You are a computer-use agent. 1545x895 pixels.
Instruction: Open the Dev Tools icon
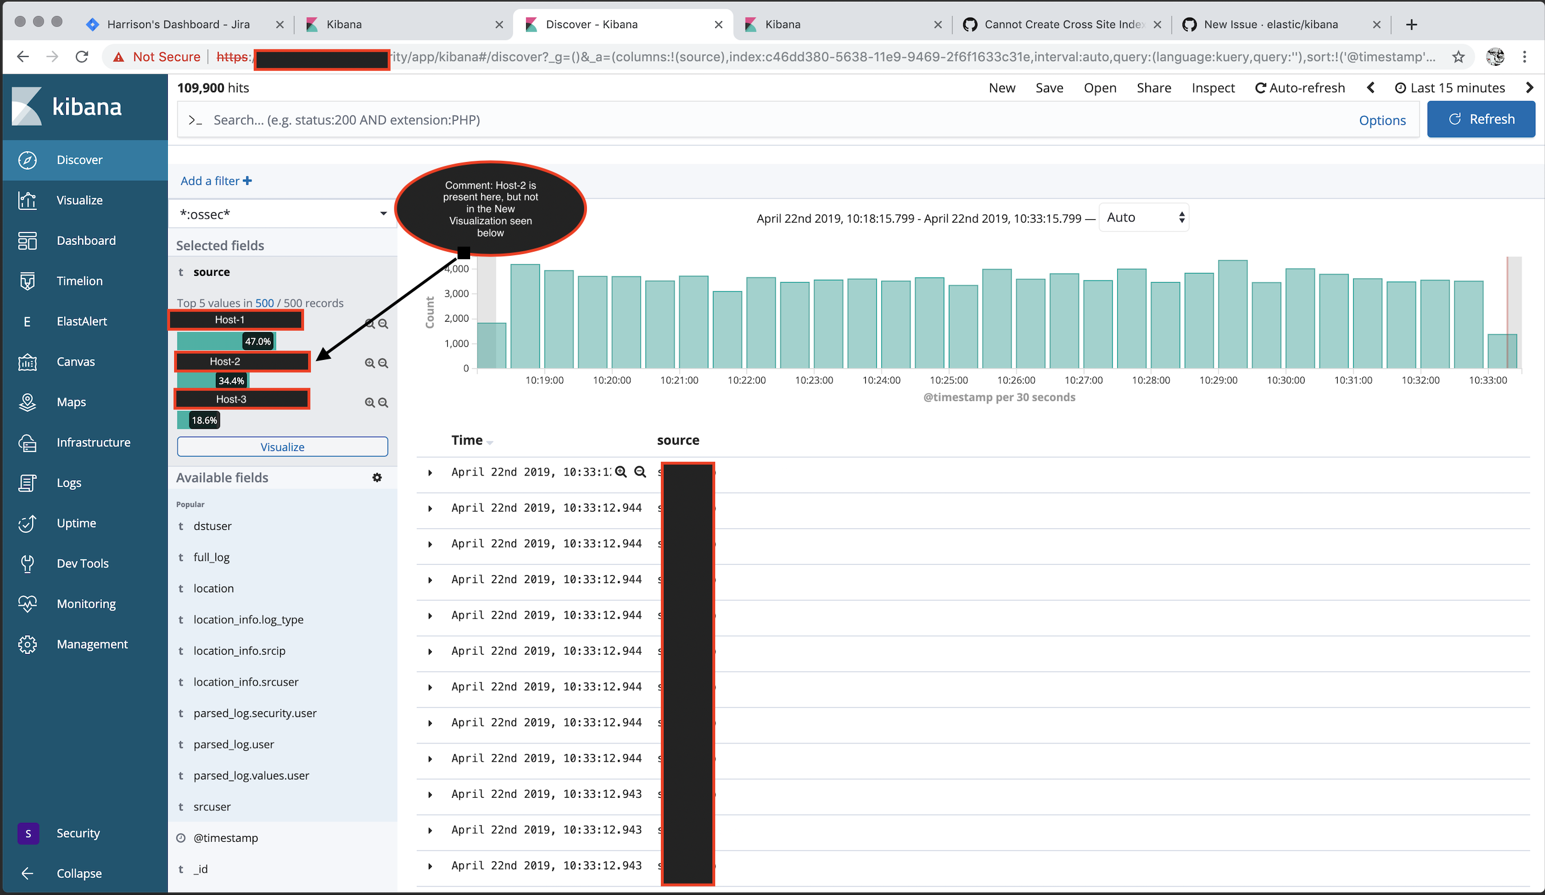[x=27, y=564]
